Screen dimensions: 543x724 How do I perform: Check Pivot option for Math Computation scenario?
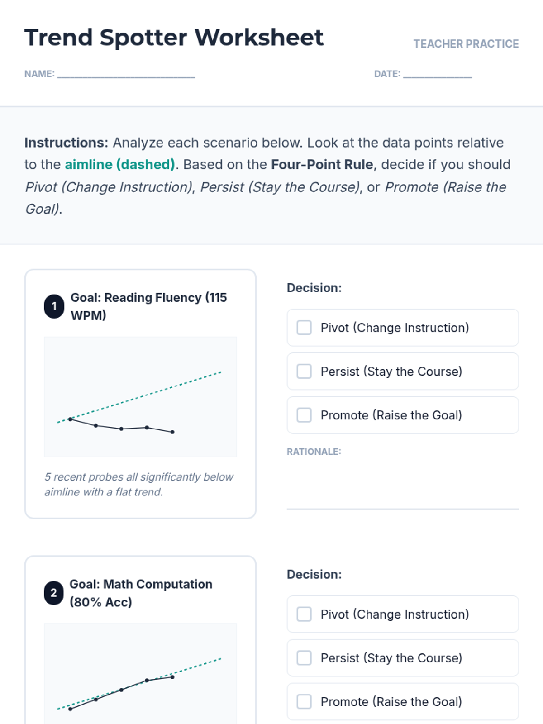304,614
